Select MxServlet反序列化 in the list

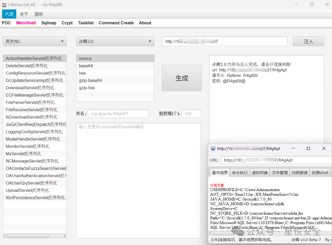click(35, 154)
